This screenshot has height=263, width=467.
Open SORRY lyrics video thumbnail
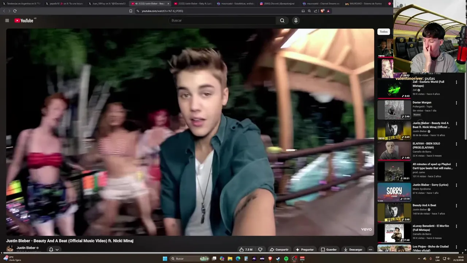[394, 192]
